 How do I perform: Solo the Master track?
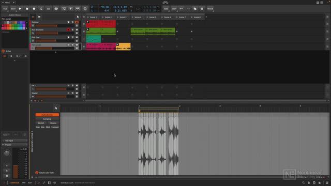pos(72,93)
